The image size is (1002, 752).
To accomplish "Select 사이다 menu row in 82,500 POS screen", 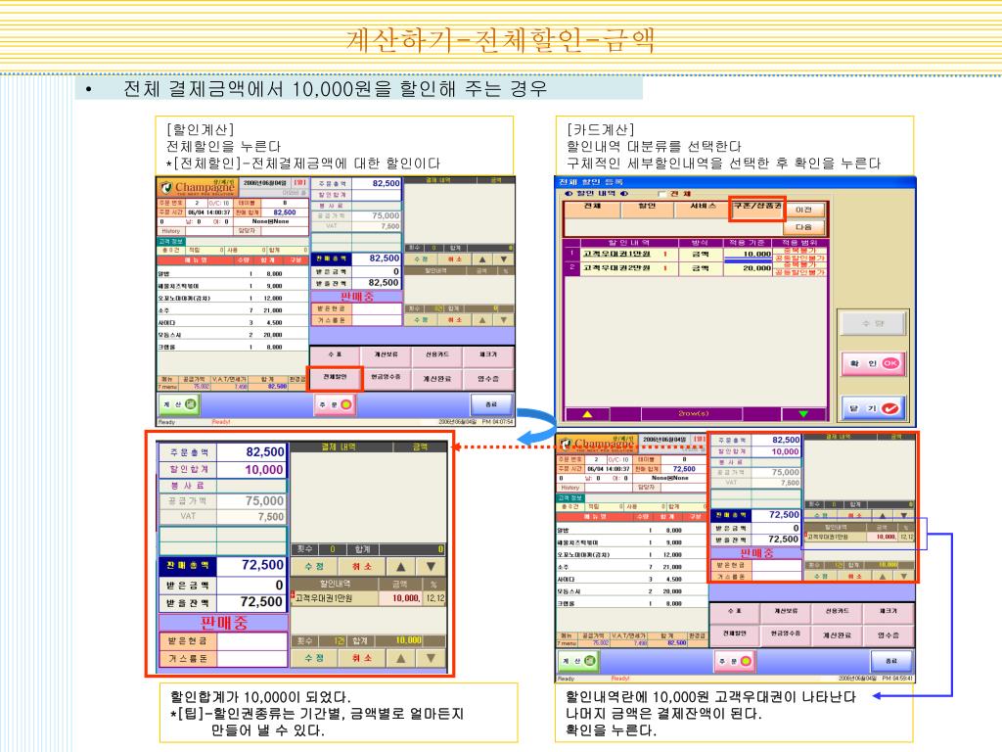I will point(233,322).
